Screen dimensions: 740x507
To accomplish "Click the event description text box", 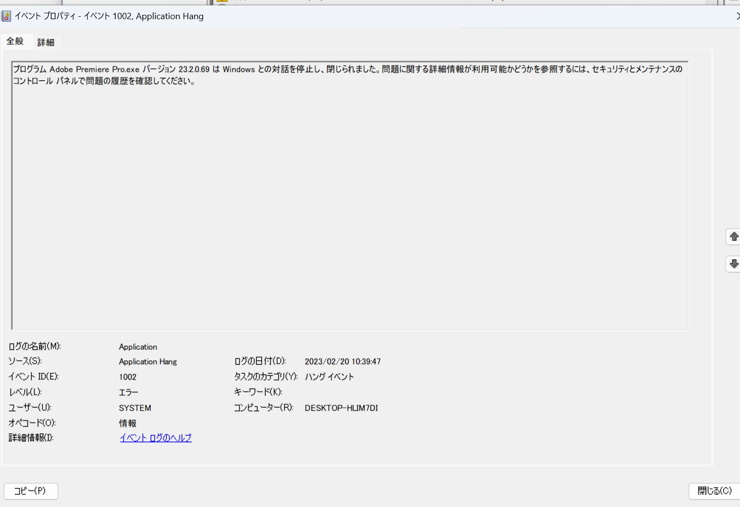I will (x=350, y=196).
